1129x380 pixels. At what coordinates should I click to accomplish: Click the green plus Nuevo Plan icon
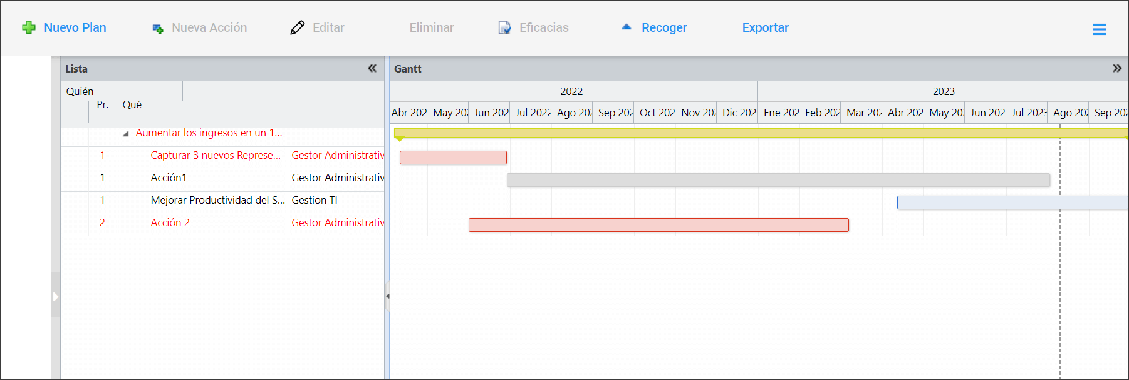tap(29, 27)
